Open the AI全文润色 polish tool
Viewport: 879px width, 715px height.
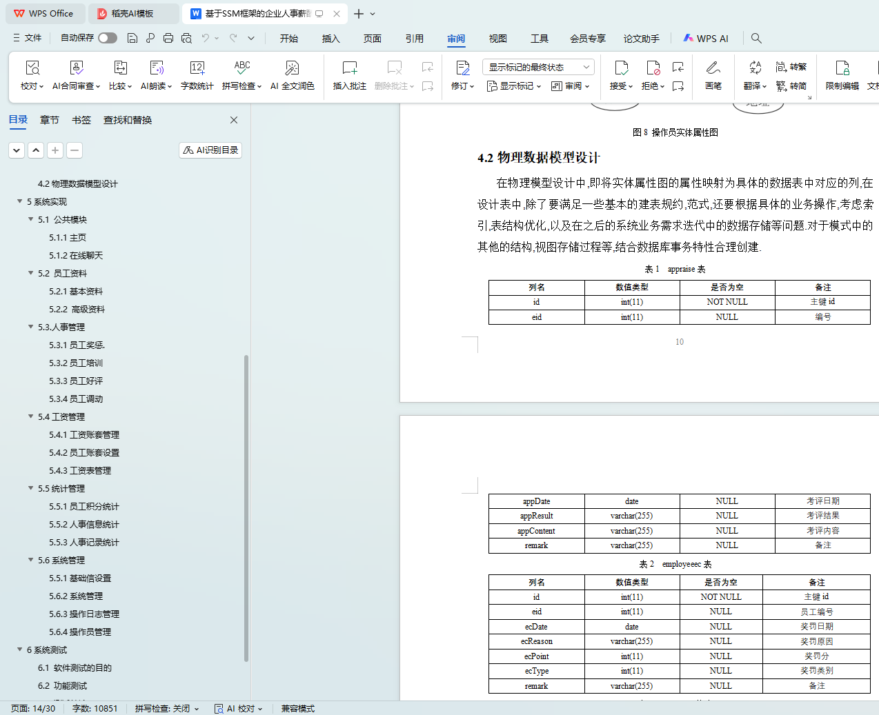292,68
